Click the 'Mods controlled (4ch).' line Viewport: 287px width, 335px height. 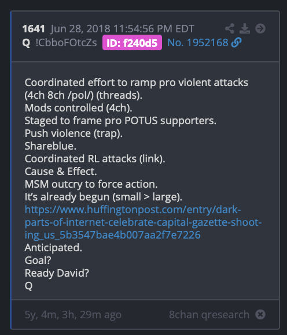[78, 108]
